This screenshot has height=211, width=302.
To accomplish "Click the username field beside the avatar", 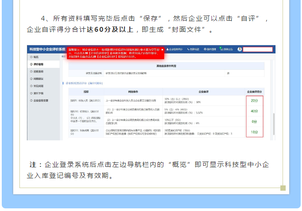I will tap(257, 49).
